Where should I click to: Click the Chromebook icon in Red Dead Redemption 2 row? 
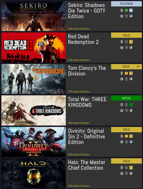121,48
